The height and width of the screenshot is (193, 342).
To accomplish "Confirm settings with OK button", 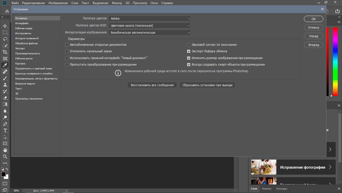I will click(314, 19).
